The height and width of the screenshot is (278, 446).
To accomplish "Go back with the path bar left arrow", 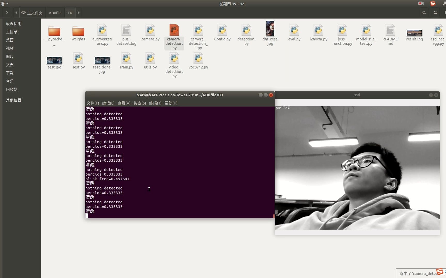I will coord(16,13).
